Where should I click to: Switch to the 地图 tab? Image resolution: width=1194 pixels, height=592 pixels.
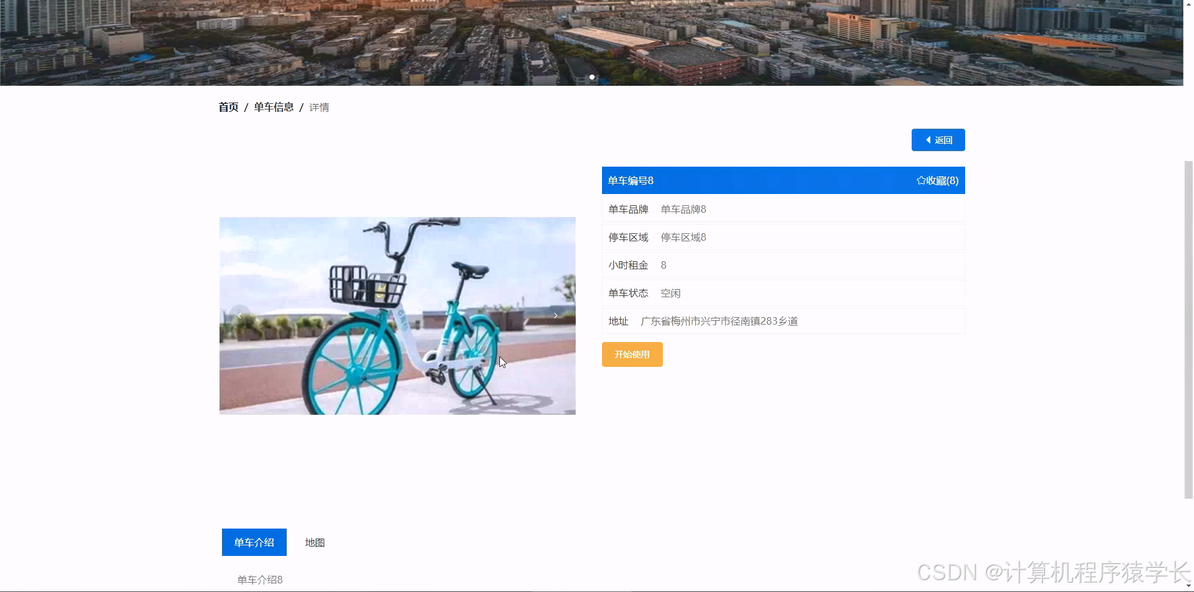[x=315, y=542]
